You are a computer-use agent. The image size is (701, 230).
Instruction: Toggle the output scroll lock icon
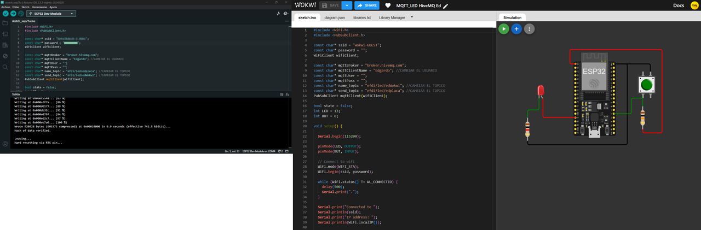288,95
